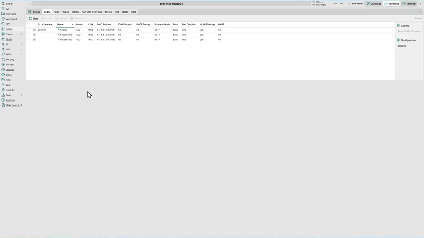Click the redo arrow icon
The image size is (424, 238).
click(x=342, y=4)
